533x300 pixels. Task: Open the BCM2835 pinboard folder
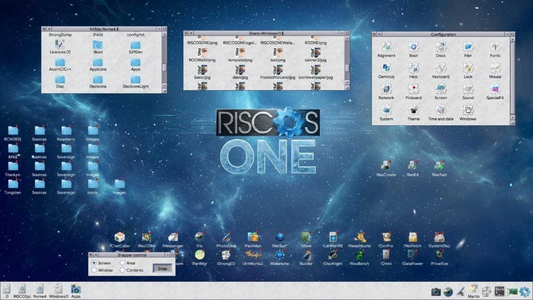coord(13,133)
